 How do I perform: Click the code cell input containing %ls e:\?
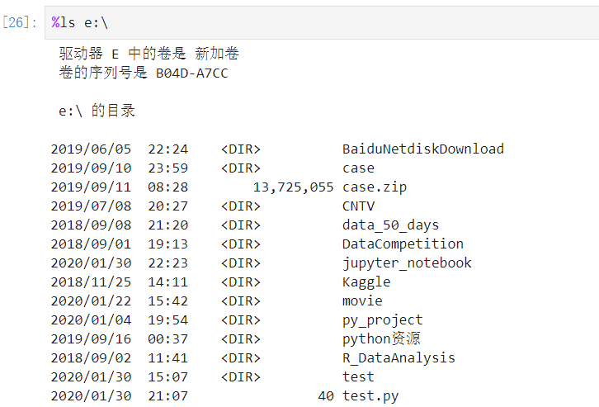point(322,22)
